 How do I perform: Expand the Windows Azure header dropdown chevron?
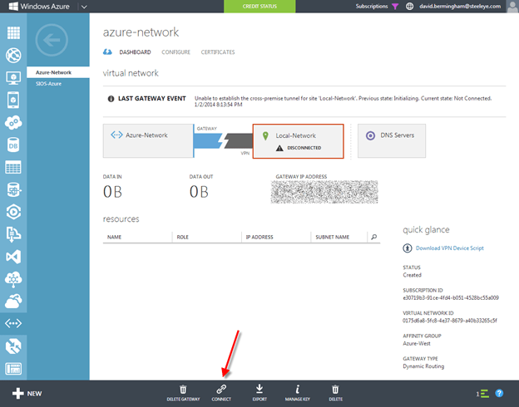[84, 7]
